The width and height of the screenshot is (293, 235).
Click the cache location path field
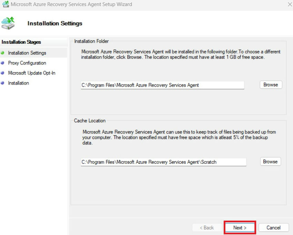[x=163, y=162]
